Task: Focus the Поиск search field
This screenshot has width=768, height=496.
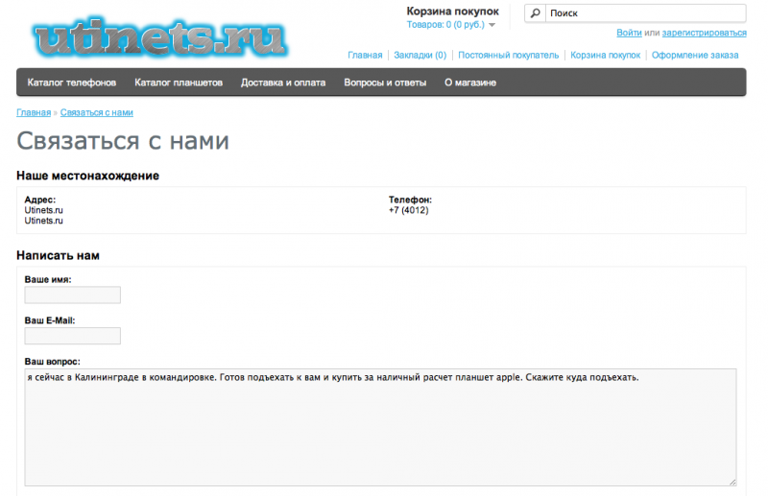Action: click(645, 13)
